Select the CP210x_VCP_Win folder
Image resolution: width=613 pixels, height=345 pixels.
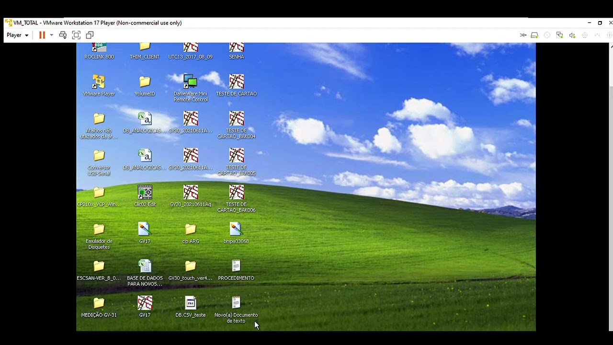(99, 196)
